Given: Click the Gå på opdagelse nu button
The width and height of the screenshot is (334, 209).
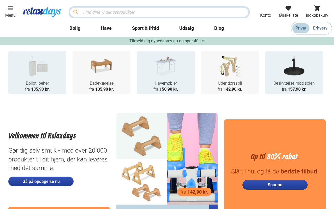Looking at the screenshot, I should [x=41, y=181].
